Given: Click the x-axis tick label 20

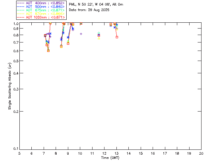Looking at the screenshot, I should click(x=201, y=153).
